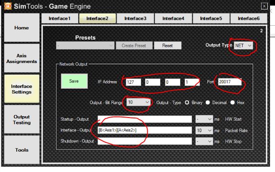Switch to the Interface3 tab

(135, 18)
